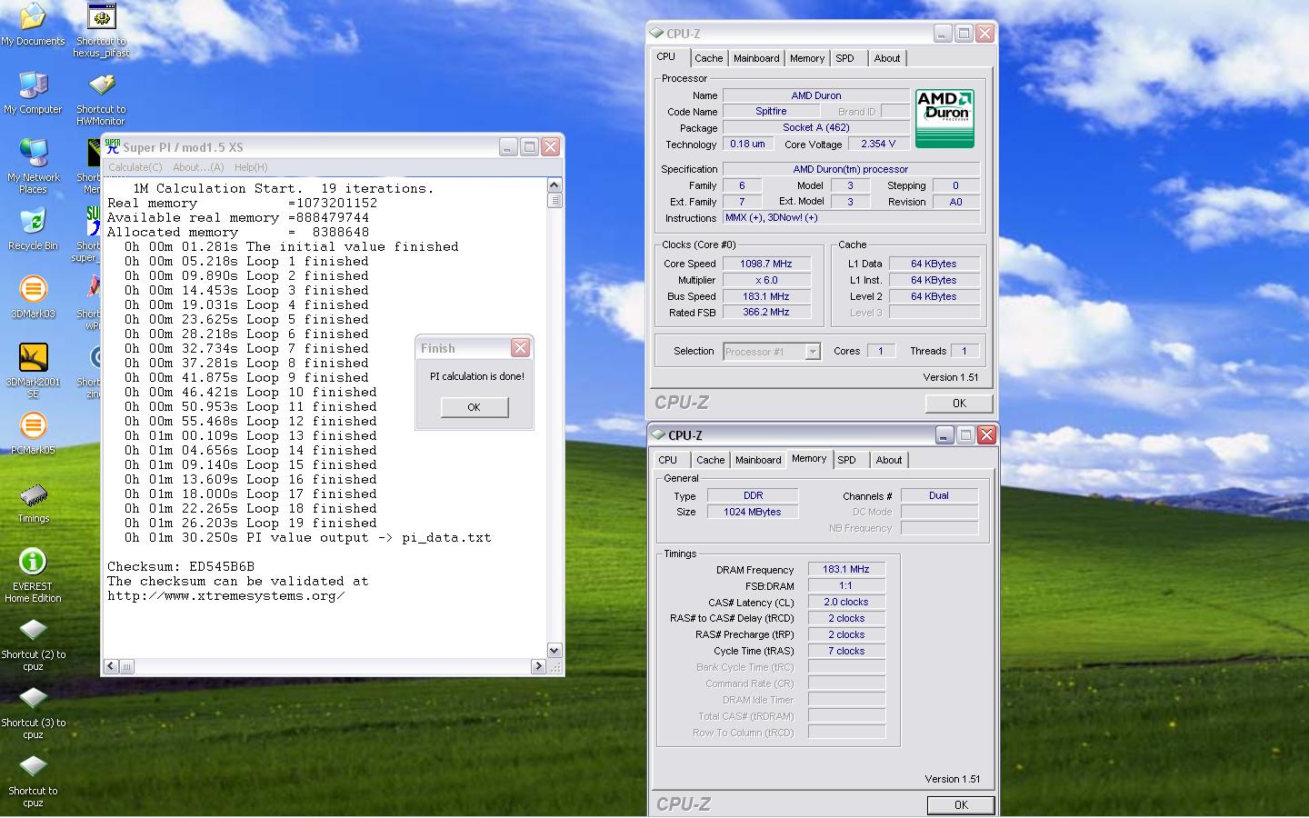Click the AMD Duron processor logo
This screenshot has width=1309, height=818.
tap(944, 118)
